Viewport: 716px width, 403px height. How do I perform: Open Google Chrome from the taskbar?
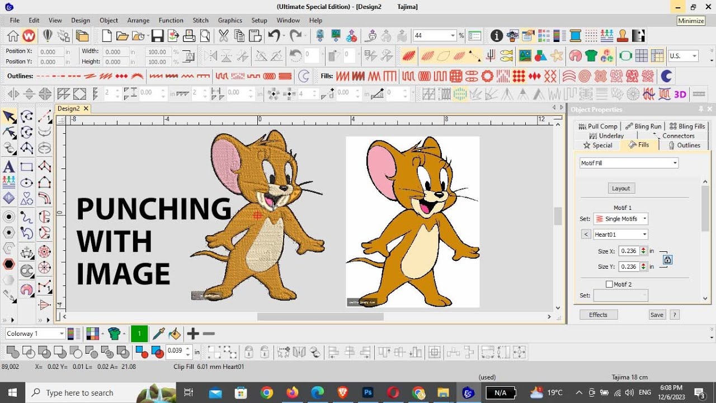[x=267, y=393]
